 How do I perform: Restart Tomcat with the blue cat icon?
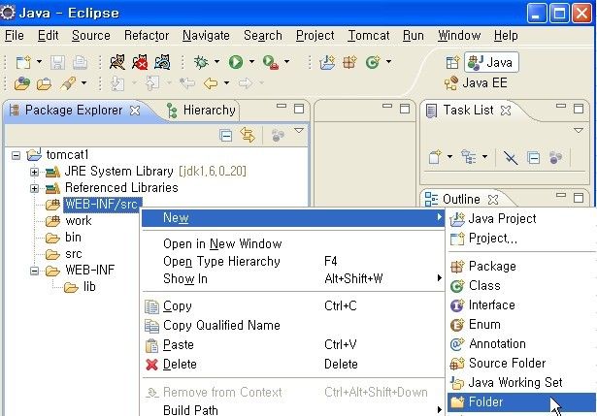point(162,62)
